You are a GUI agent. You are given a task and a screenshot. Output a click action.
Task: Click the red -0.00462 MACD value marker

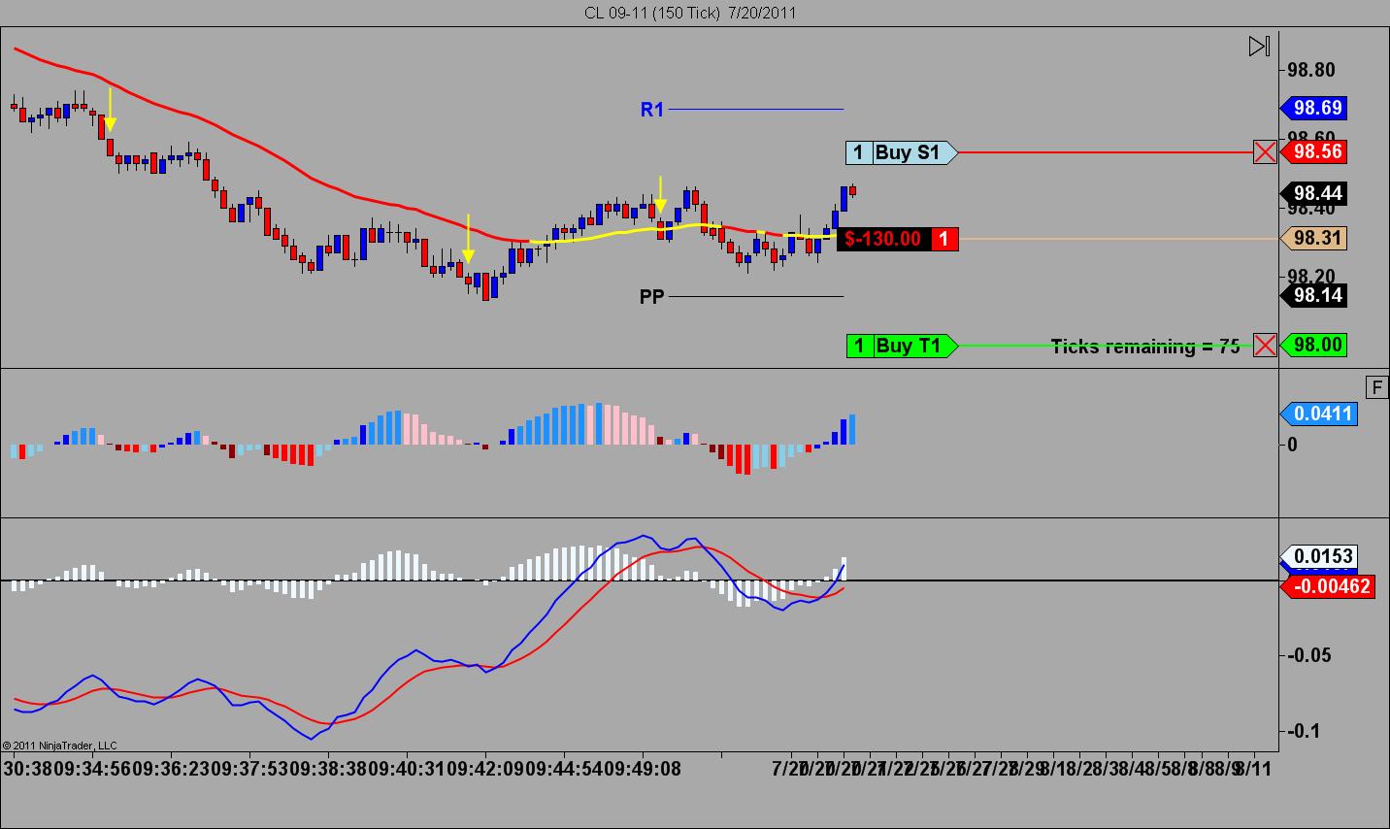pos(1328,585)
